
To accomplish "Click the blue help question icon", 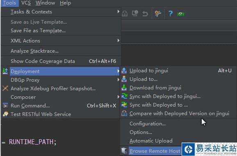I will [171, 13].
